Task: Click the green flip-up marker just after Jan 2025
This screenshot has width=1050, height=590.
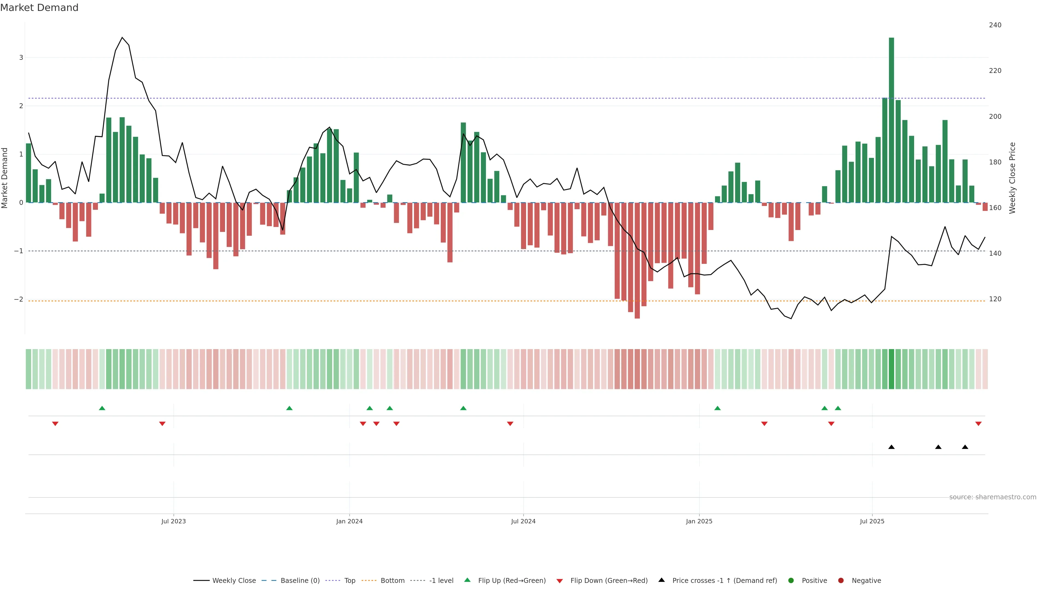Action: point(717,408)
